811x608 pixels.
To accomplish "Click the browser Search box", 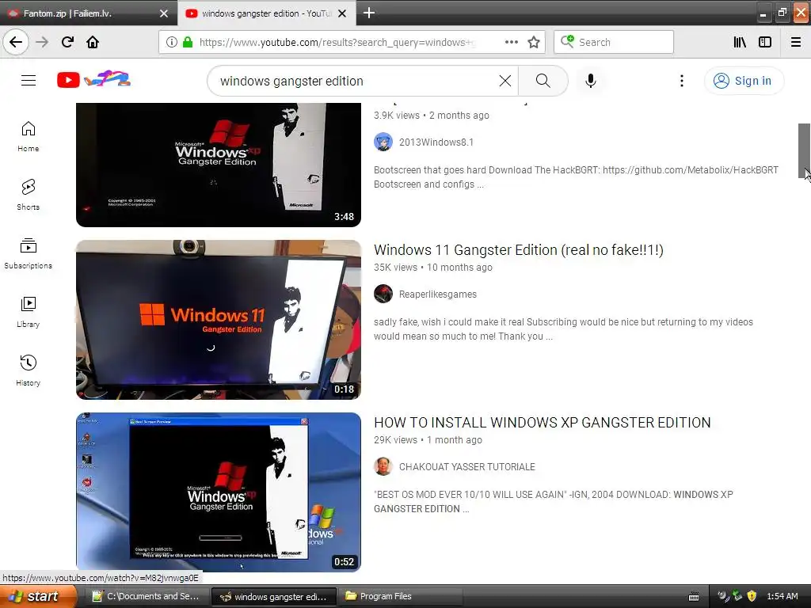I will click(x=614, y=43).
